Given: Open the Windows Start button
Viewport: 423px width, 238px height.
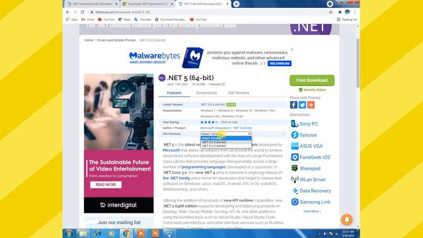Looking at the screenshot, I should [x=69, y=233].
